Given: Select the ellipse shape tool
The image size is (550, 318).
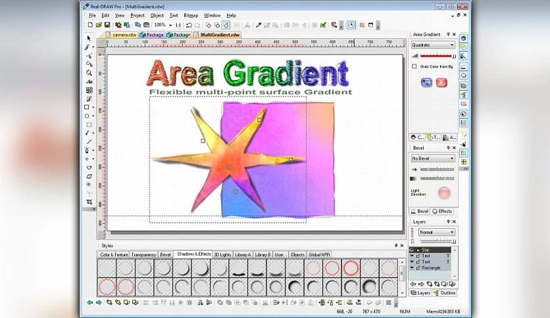Looking at the screenshot, I should (87, 116).
